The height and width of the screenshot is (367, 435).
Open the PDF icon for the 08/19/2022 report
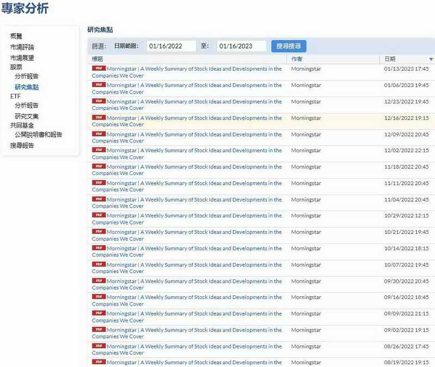99,362
